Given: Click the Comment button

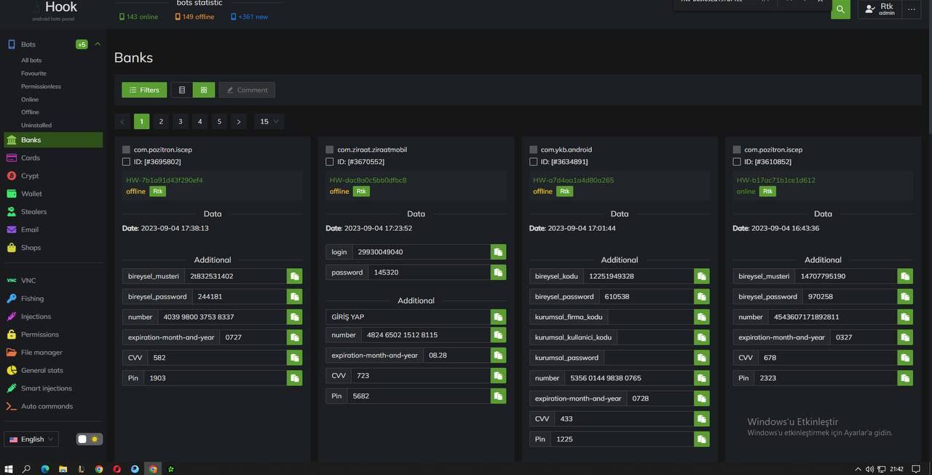Looking at the screenshot, I should (247, 90).
